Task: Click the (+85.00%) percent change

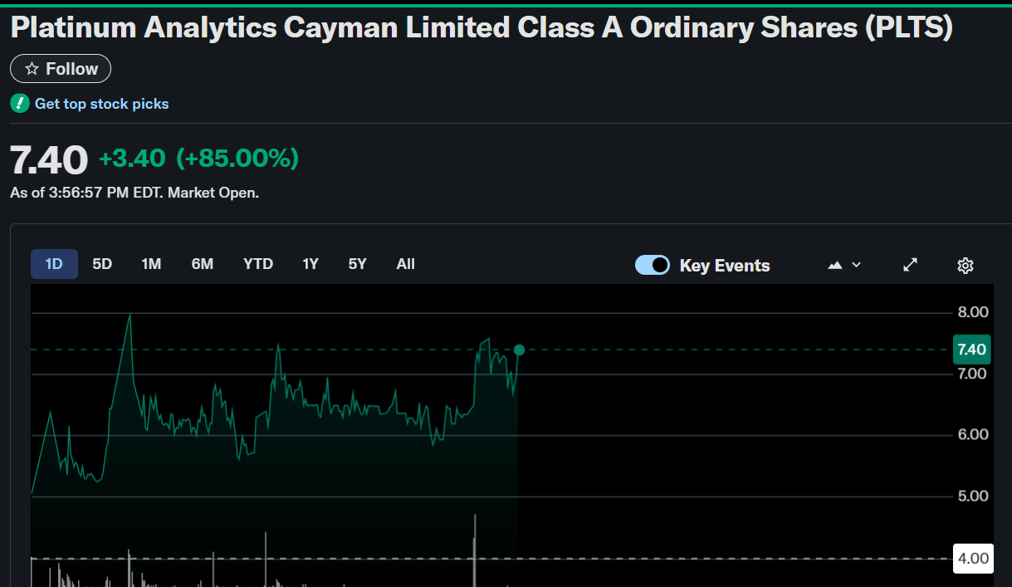Action: (237, 158)
